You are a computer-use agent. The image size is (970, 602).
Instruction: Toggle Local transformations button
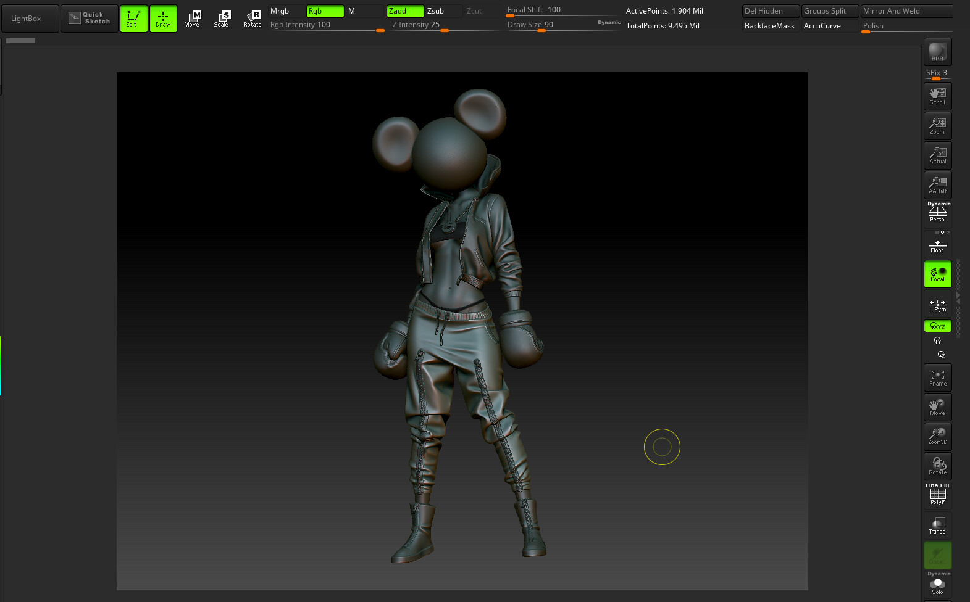pyautogui.click(x=937, y=274)
